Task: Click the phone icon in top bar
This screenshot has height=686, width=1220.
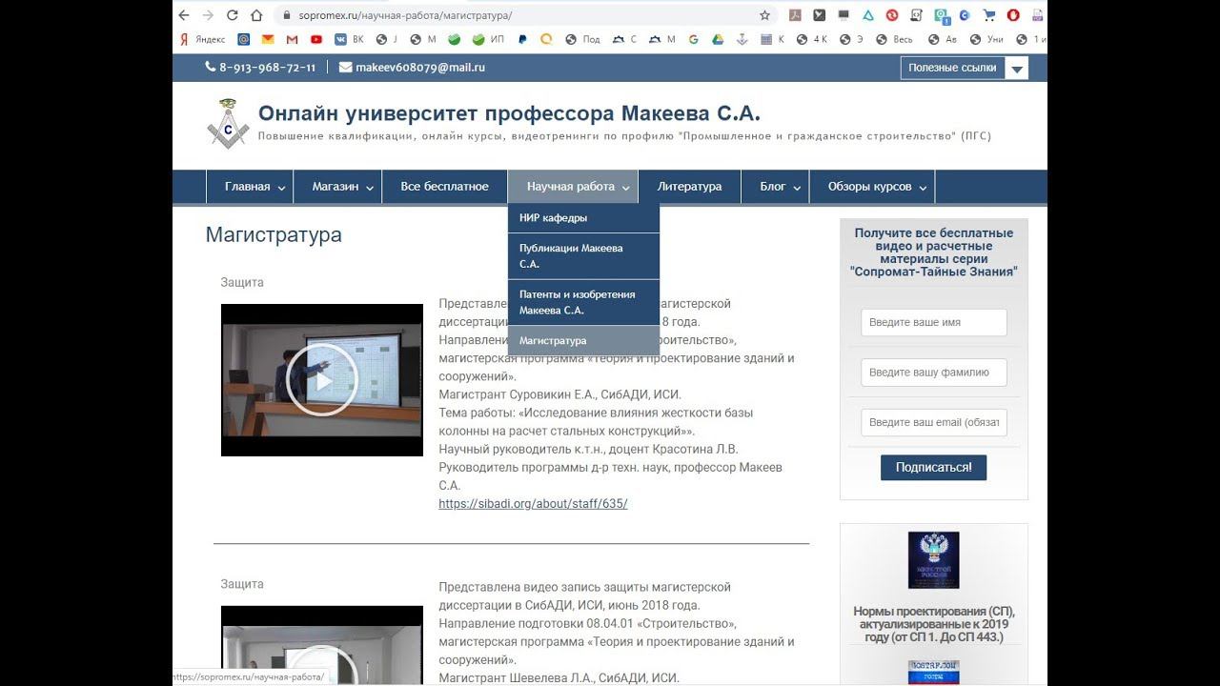Action: pos(211,68)
